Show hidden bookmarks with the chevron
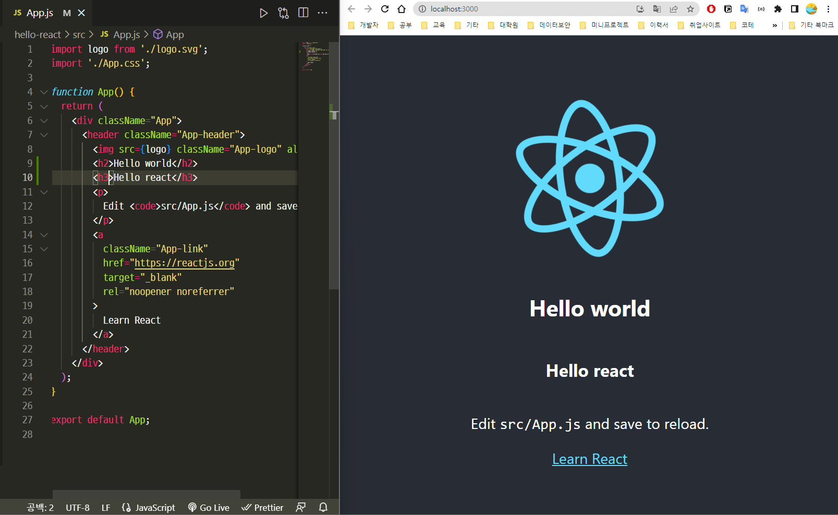 (x=775, y=25)
